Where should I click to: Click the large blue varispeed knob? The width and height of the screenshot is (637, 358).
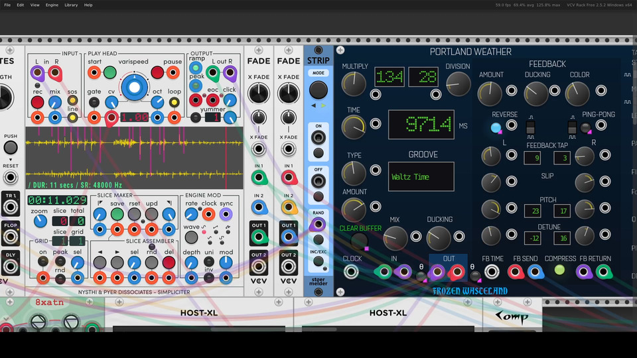(135, 88)
